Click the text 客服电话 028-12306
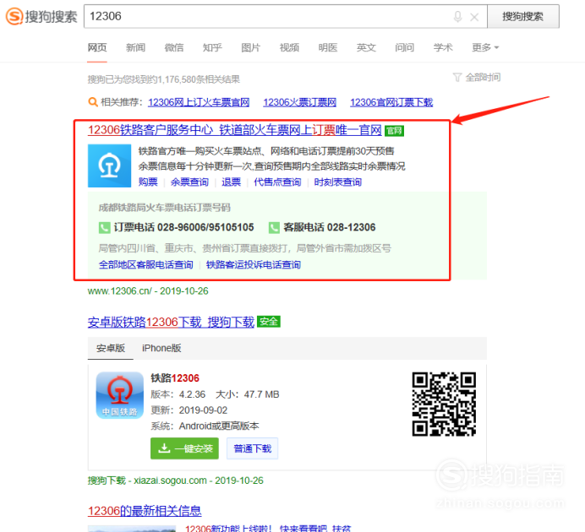585x532 pixels. pos(330,227)
